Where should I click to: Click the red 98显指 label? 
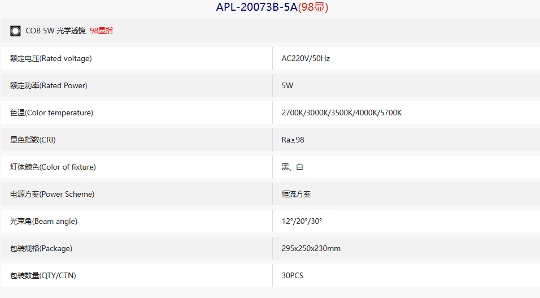(101, 31)
